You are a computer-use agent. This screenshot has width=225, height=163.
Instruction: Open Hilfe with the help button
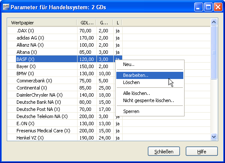coord(201,151)
